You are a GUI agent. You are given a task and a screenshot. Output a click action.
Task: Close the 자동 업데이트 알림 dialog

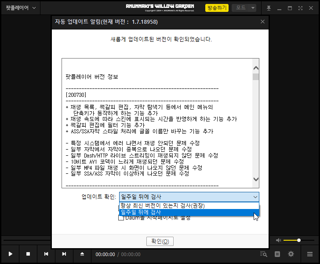point(262,22)
